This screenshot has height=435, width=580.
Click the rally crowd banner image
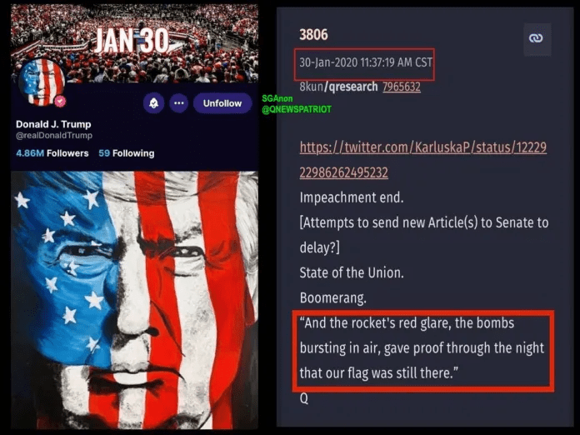point(135,42)
